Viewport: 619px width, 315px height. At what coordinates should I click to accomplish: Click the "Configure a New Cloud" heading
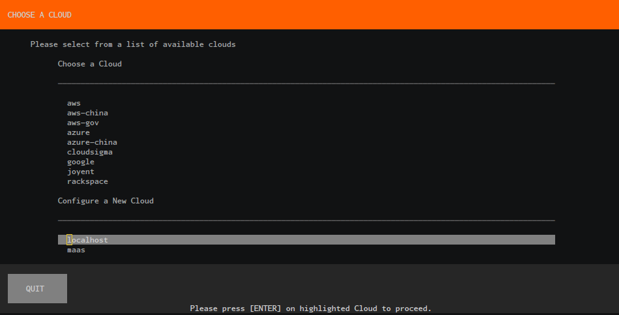[x=106, y=201]
